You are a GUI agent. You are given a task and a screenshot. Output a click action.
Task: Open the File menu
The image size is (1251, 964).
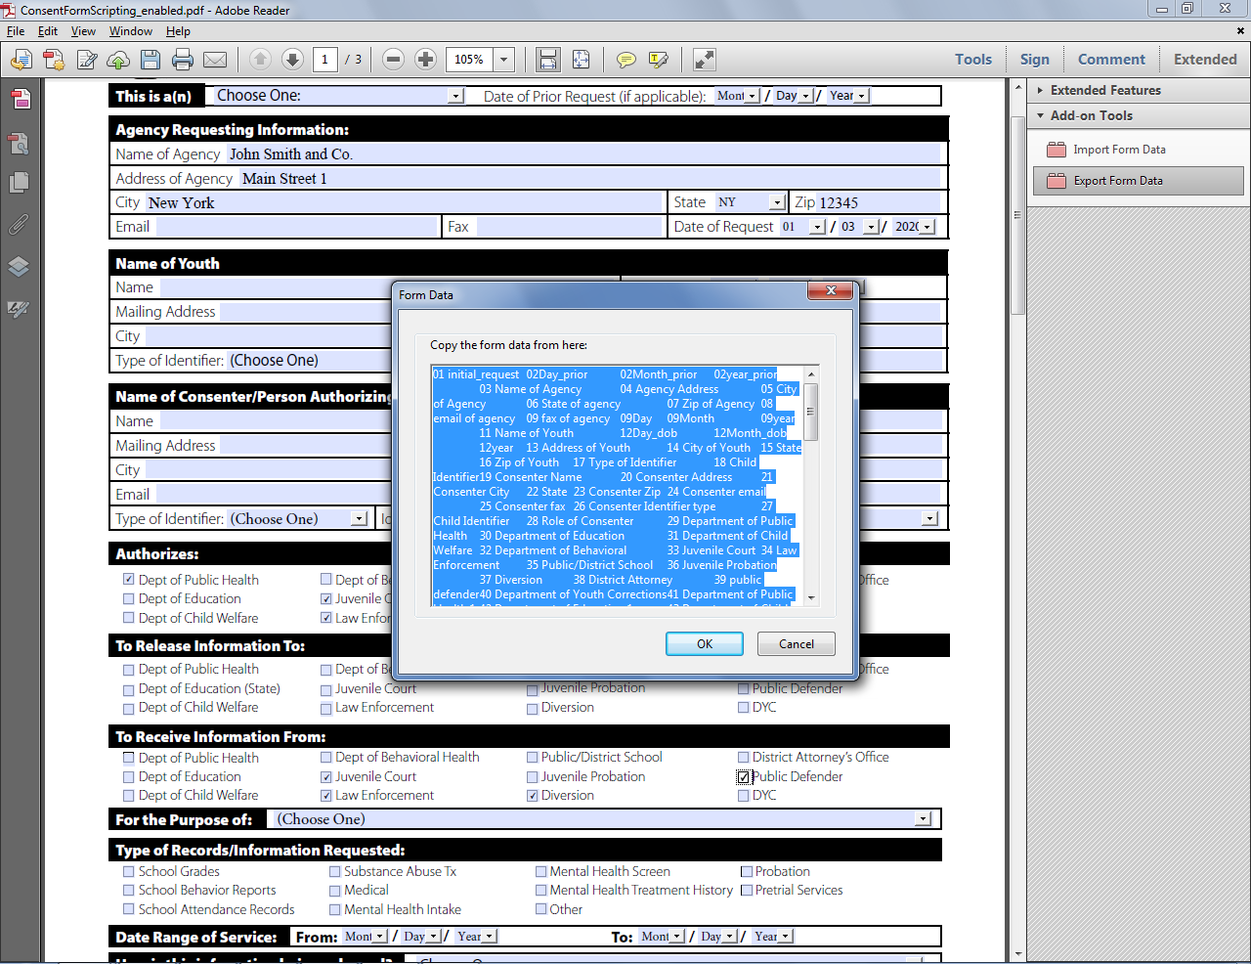coord(16,31)
